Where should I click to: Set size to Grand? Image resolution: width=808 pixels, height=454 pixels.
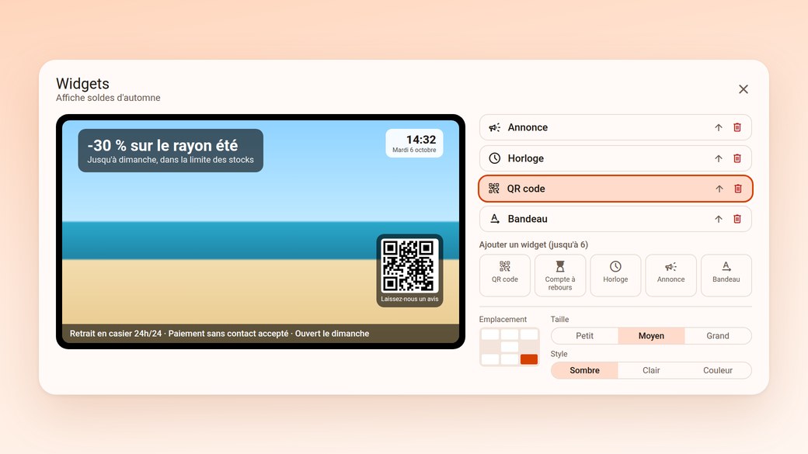click(x=718, y=336)
